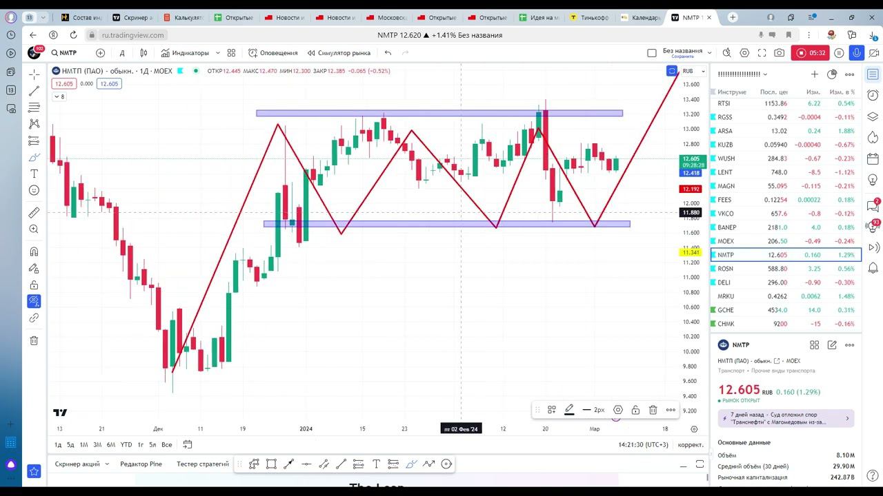The height and width of the screenshot is (496, 883).
Task: Open the RUB currency dropdown
Action: point(693,71)
